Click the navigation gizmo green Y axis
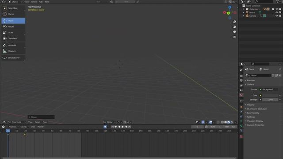 coord(228,13)
